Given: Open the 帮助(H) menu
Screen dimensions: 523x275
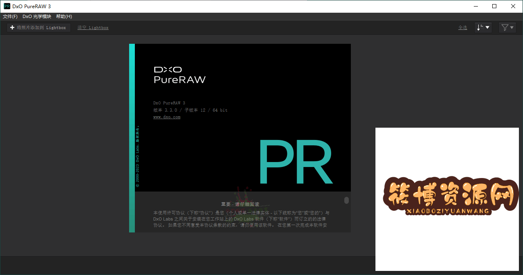Looking at the screenshot, I should click(x=64, y=17).
